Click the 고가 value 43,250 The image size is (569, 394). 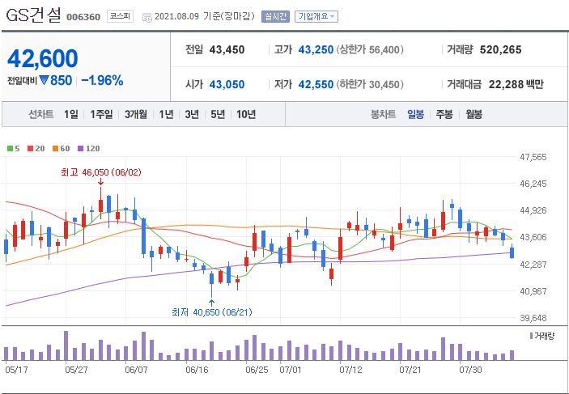[x=316, y=49]
